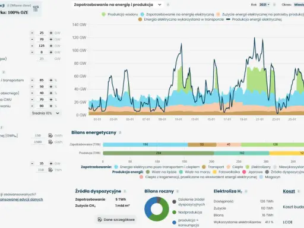Open the info icon beside Bilans energetyczny heading
Image resolution: width=304 pixels, height=228 pixels.
click(120, 132)
